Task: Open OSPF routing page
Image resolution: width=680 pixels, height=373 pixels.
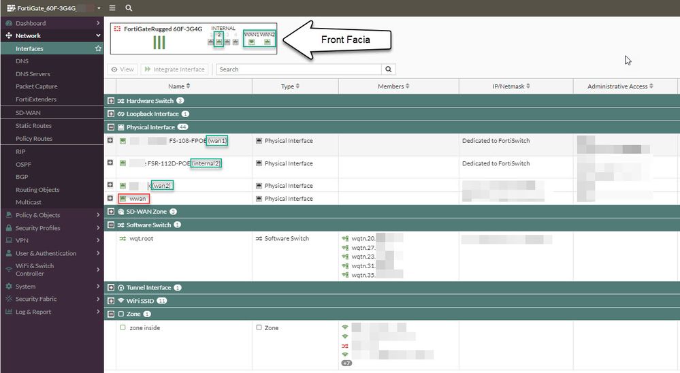Action: tap(23, 165)
